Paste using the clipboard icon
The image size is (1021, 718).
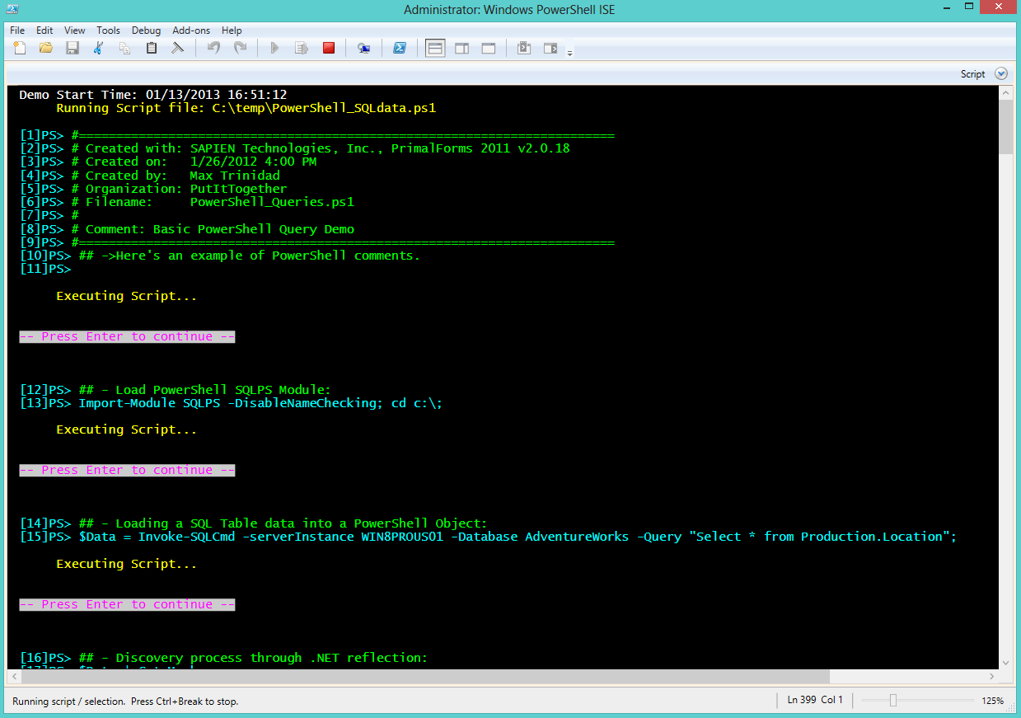coord(152,48)
